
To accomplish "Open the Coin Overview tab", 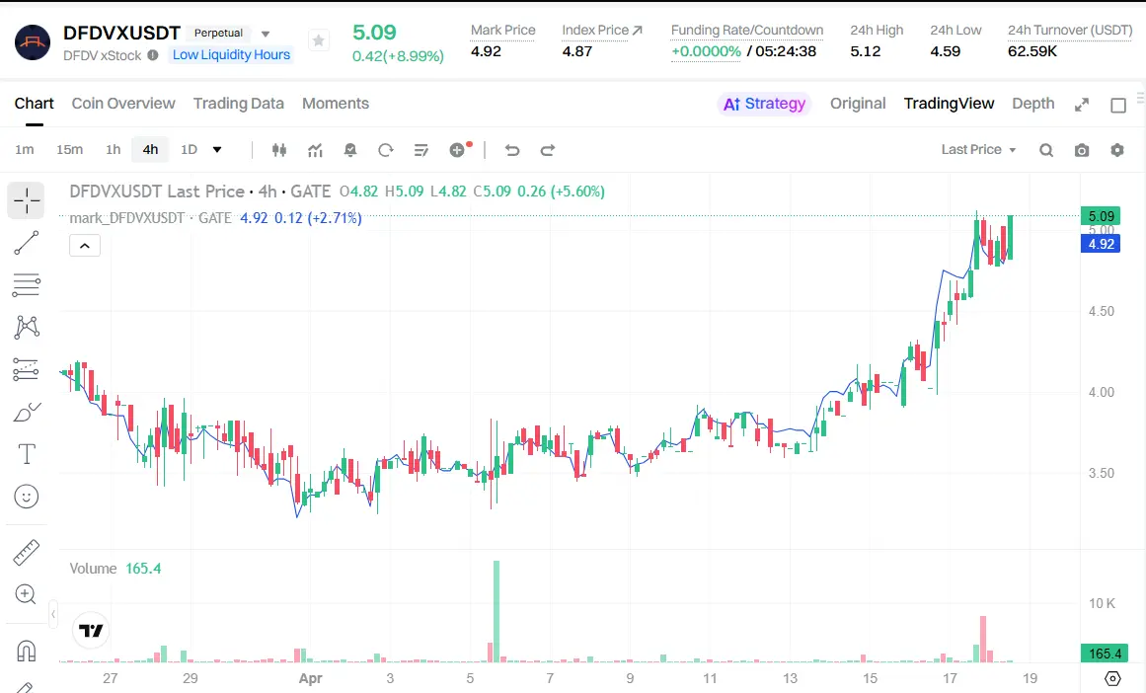I will (x=123, y=104).
